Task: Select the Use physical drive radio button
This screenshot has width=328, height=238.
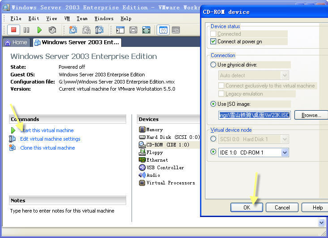Action: pyautogui.click(x=213, y=65)
